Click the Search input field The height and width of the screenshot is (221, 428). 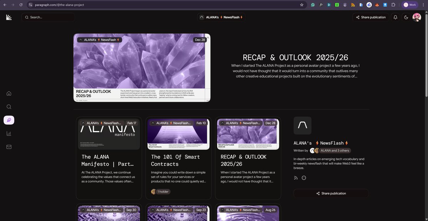[48, 17]
